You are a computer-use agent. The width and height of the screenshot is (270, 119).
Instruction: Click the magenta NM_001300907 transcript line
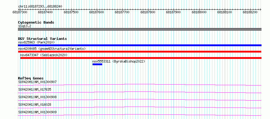pos(140,85)
